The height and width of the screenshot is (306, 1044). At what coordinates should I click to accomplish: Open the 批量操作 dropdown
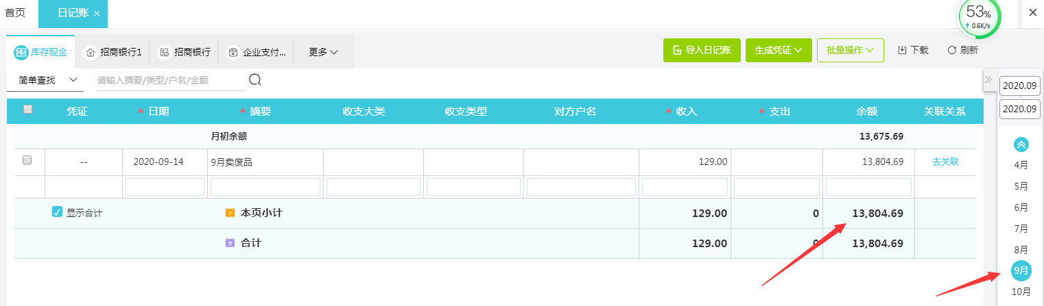pos(851,50)
